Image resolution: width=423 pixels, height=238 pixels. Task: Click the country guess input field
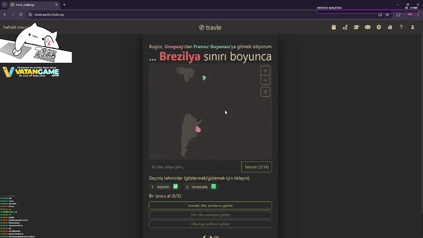pyautogui.click(x=195, y=167)
